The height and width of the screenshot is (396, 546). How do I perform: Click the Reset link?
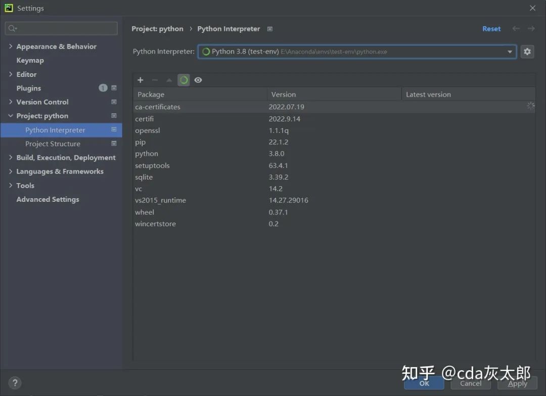[491, 29]
